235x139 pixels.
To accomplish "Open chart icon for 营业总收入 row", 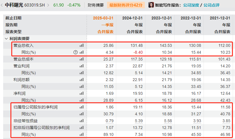I will (x=82, y=45).
